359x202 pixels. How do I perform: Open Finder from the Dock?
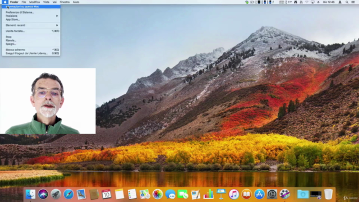tap(30, 194)
